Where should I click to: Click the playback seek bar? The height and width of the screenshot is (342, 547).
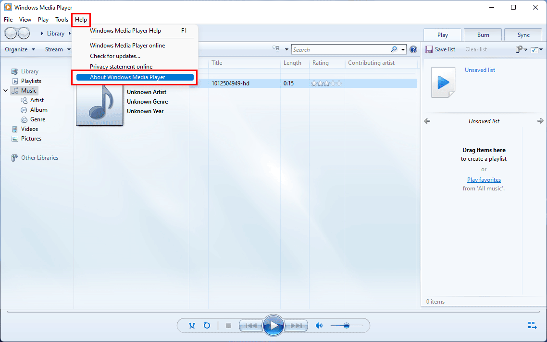pos(273,312)
